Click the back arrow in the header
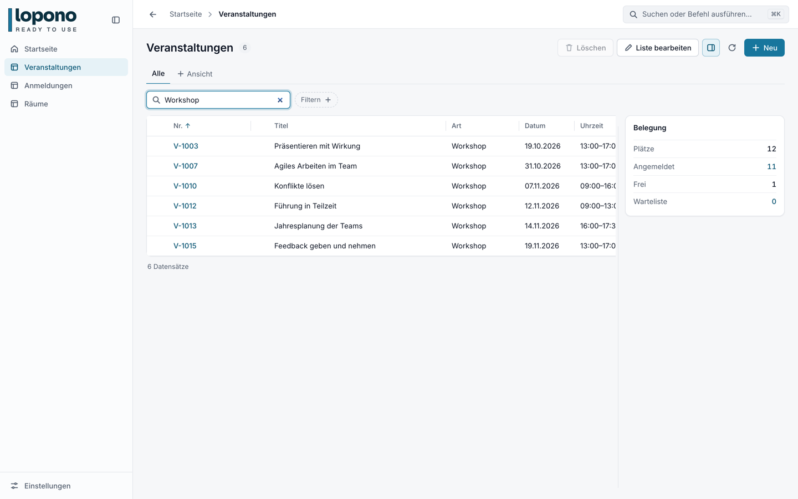The image size is (798, 499). coord(153,14)
